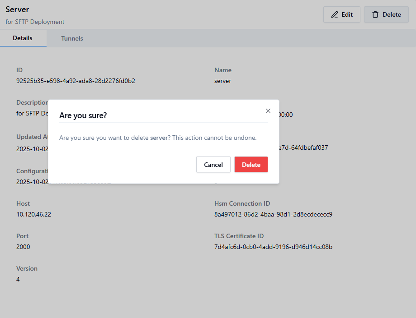Select the Details tab
Screen dimensions: 416x318
tap(23, 38)
